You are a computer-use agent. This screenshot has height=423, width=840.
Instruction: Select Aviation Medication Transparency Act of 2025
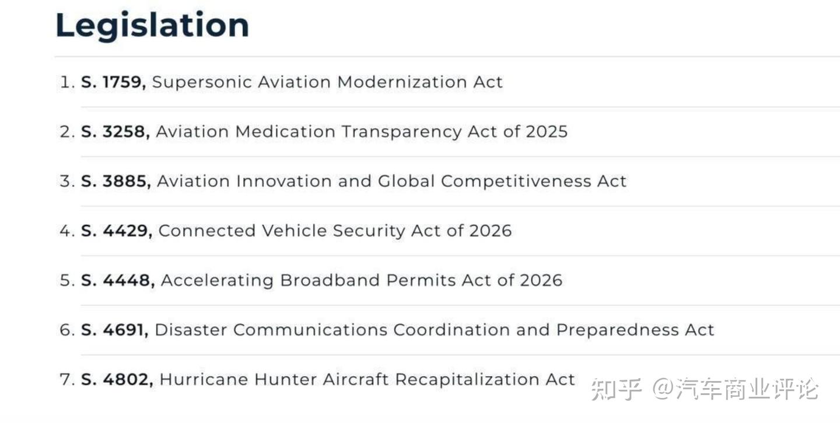(x=362, y=132)
